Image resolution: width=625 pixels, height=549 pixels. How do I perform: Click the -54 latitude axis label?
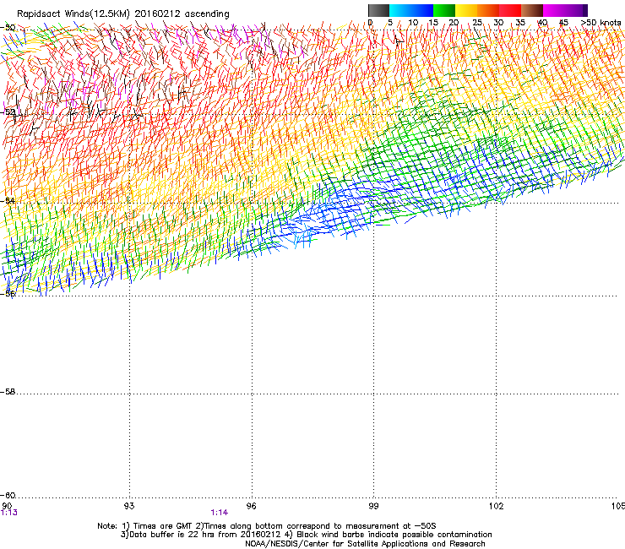pyautogui.click(x=8, y=200)
